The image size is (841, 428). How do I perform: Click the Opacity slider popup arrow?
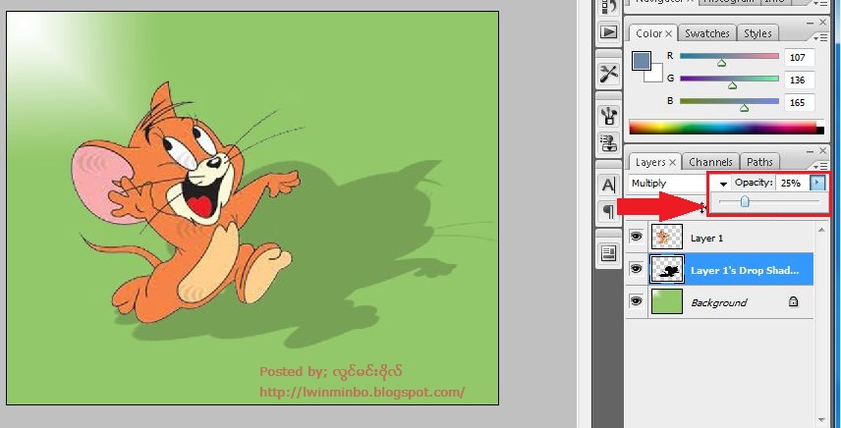pos(816,184)
